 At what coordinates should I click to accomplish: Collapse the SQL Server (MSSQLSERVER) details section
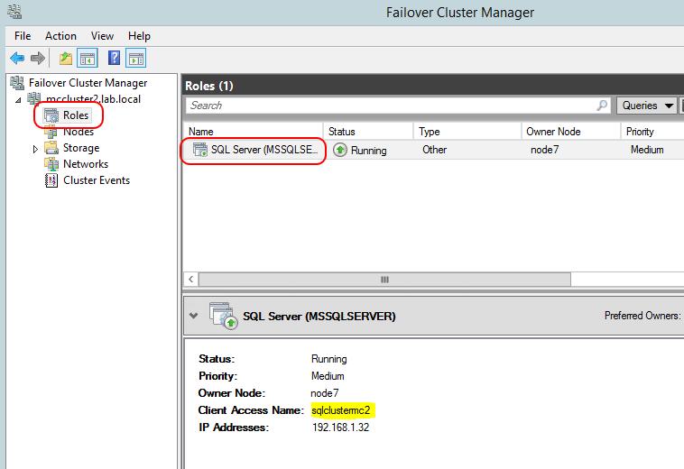[x=194, y=316]
